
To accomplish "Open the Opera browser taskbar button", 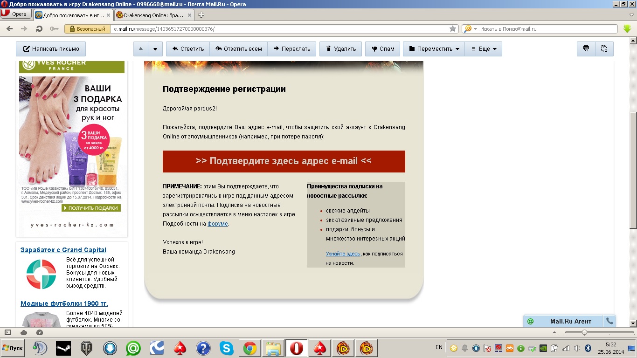I will point(296,348).
